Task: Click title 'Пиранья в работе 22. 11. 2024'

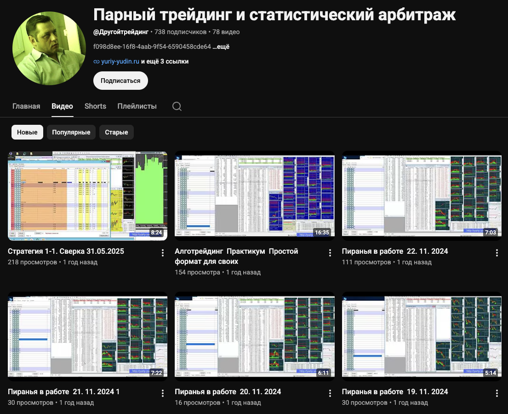Action: pos(395,251)
